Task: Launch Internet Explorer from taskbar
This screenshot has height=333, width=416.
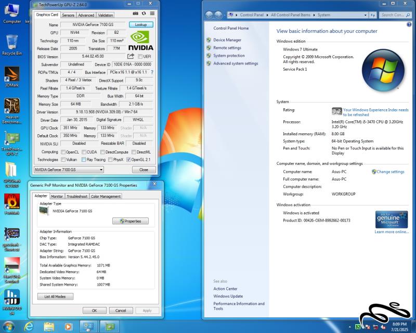Action: 29,326
